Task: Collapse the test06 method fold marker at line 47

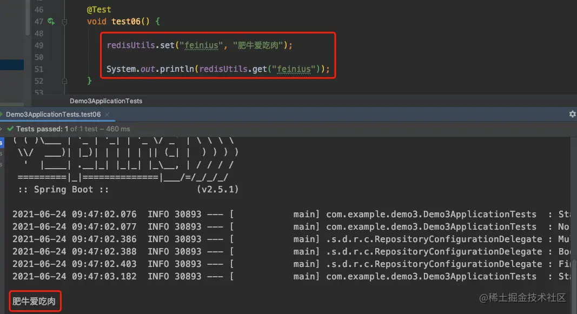Action: [x=64, y=22]
